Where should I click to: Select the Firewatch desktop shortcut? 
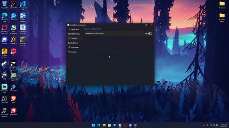click(14, 40)
